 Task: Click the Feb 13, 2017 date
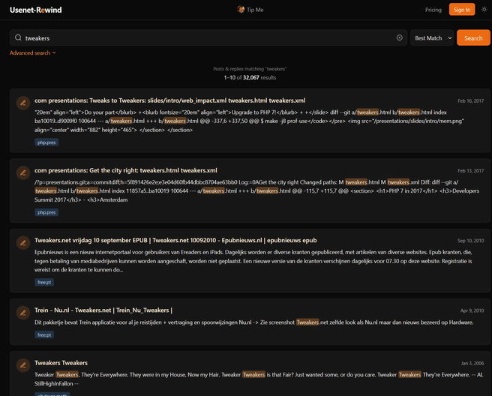click(470, 171)
